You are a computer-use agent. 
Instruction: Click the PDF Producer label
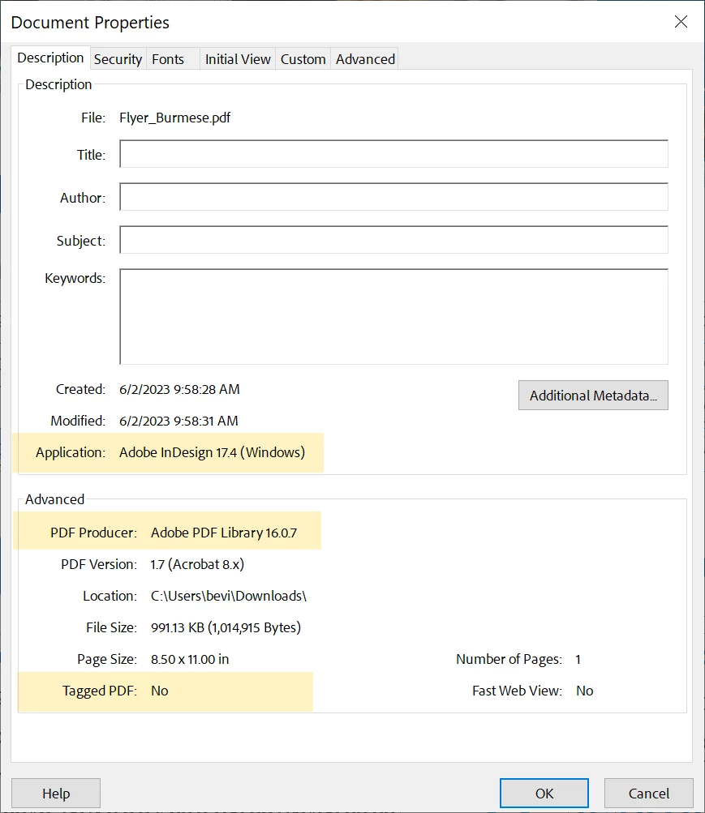(93, 533)
